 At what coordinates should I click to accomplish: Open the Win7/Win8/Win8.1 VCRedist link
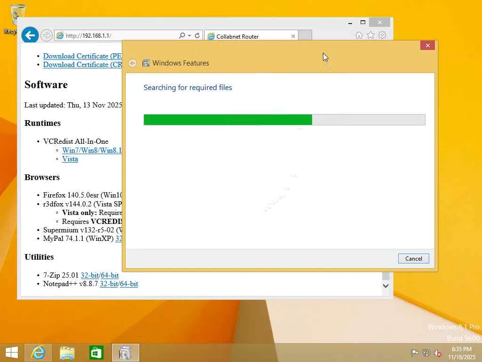coord(92,150)
